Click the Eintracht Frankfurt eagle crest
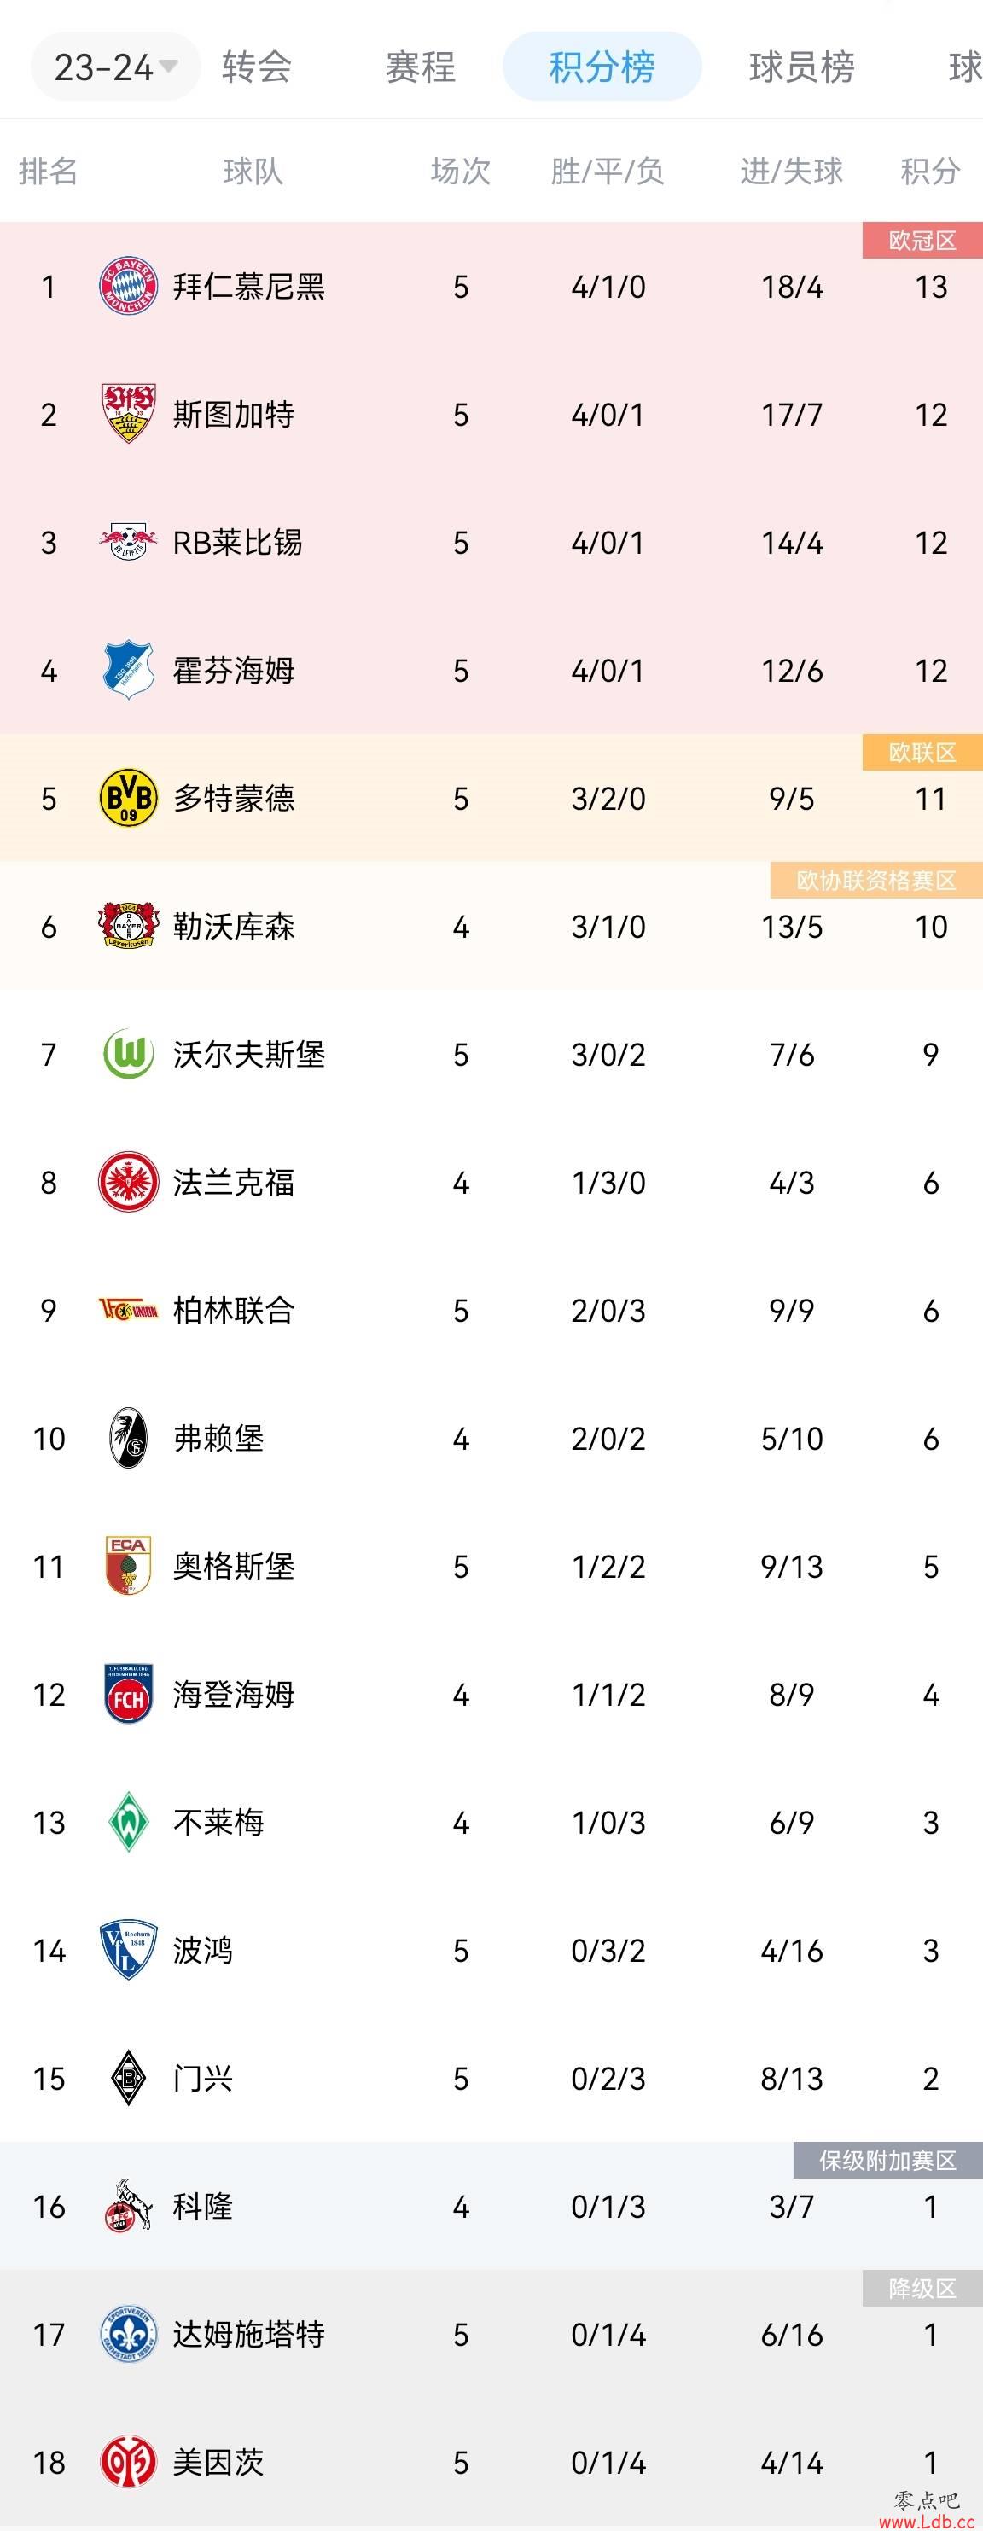 (129, 1182)
